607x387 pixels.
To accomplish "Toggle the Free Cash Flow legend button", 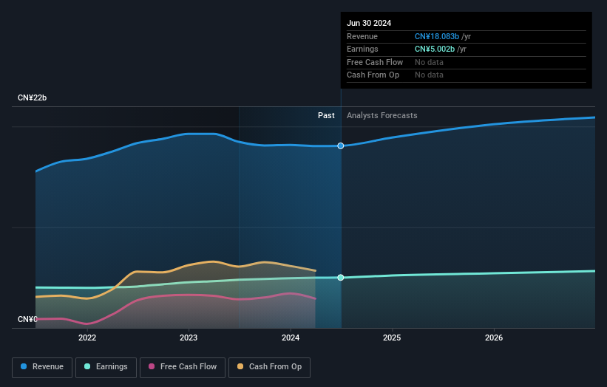I will [183, 367].
